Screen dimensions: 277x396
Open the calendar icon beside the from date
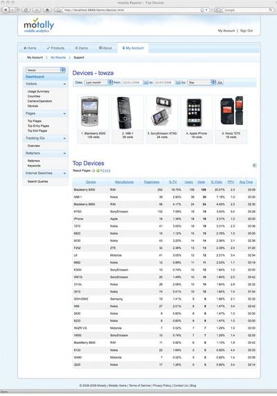click(x=146, y=83)
